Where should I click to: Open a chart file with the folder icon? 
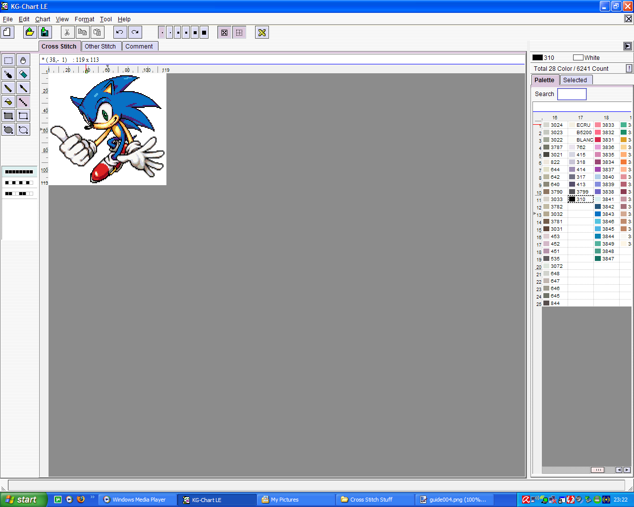pyautogui.click(x=30, y=32)
